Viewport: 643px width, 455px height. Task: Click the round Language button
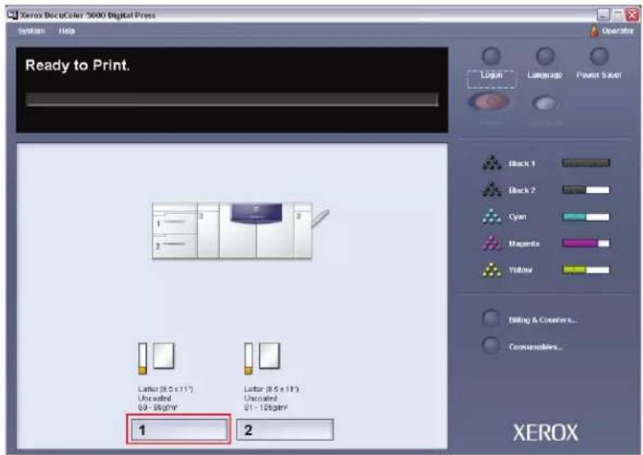[x=545, y=56]
